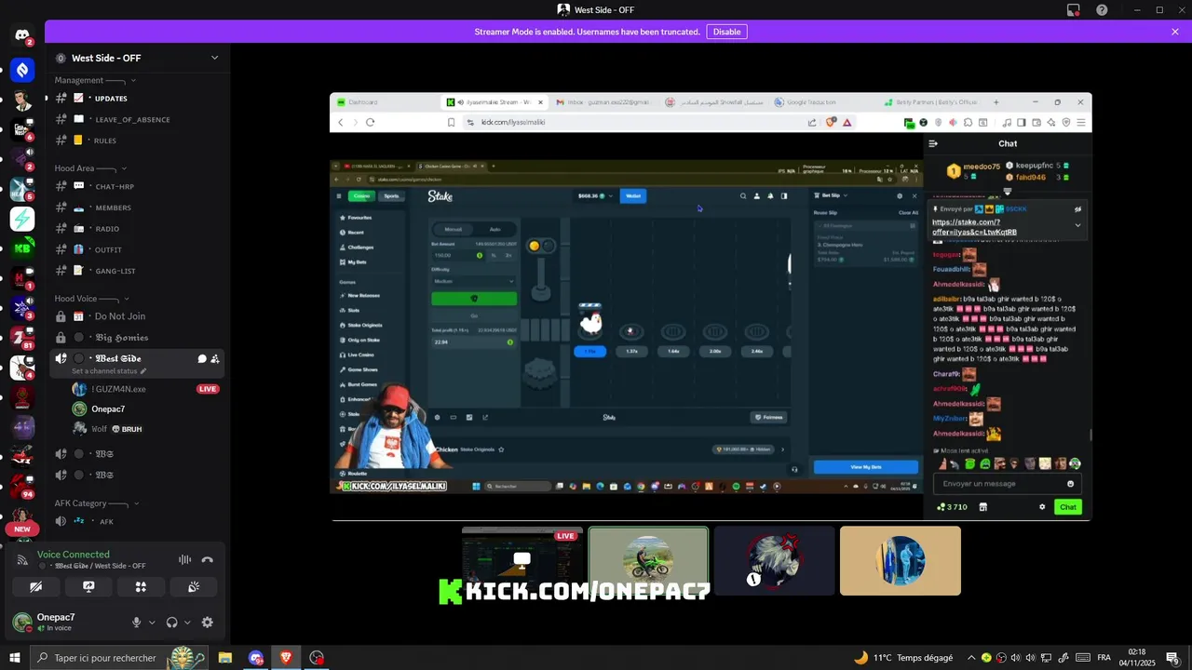Image resolution: width=1192 pixels, height=670 pixels.
Task: Mute the microphone
Action: point(136,623)
